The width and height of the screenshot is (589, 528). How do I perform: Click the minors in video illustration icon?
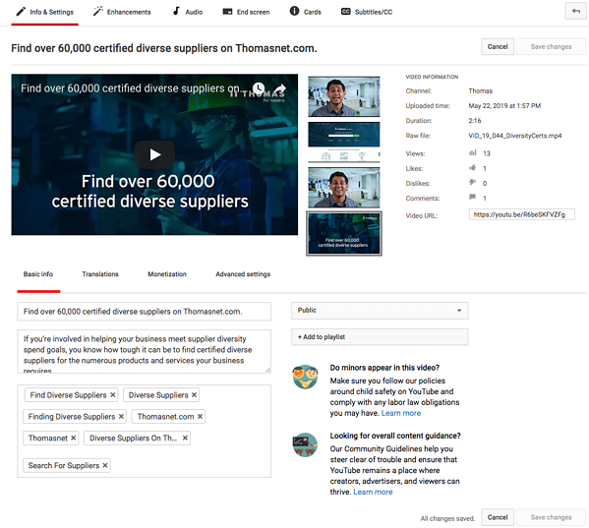click(305, 377)
